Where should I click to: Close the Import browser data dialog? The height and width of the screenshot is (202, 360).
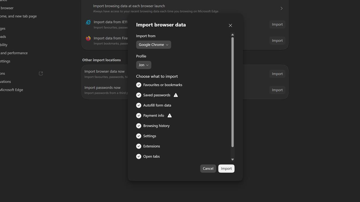tap(230, 26)
